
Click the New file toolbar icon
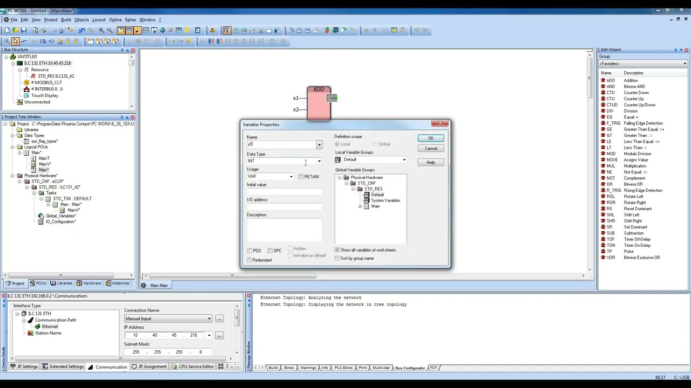point(6,30)
